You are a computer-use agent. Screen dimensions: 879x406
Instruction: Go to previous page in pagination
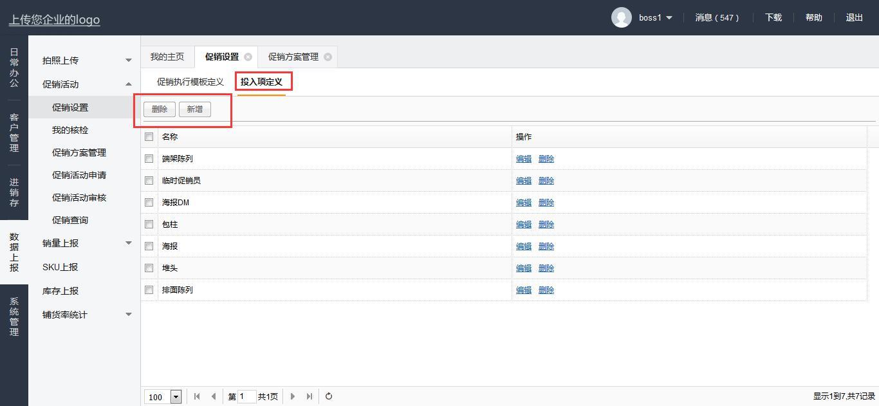[214, 396]
